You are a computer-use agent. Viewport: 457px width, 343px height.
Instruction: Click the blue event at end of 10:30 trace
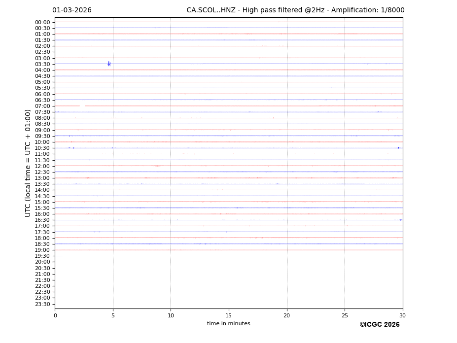(x=398, y=148)
